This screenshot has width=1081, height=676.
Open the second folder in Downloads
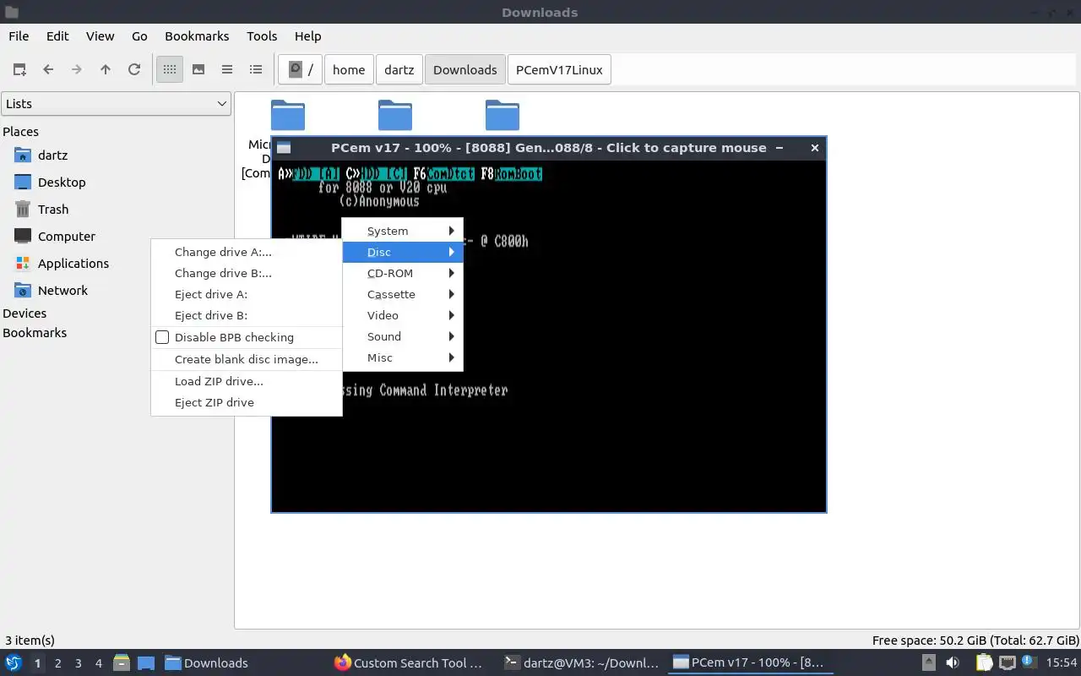(x=395, y=116)
